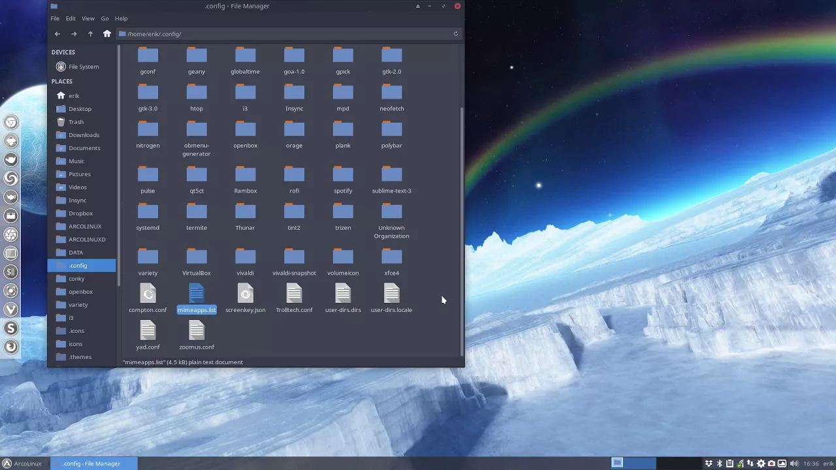836x470 pixels.
Task: Open conky bookmark in sidebar
Action: click(x=82, y=279)
